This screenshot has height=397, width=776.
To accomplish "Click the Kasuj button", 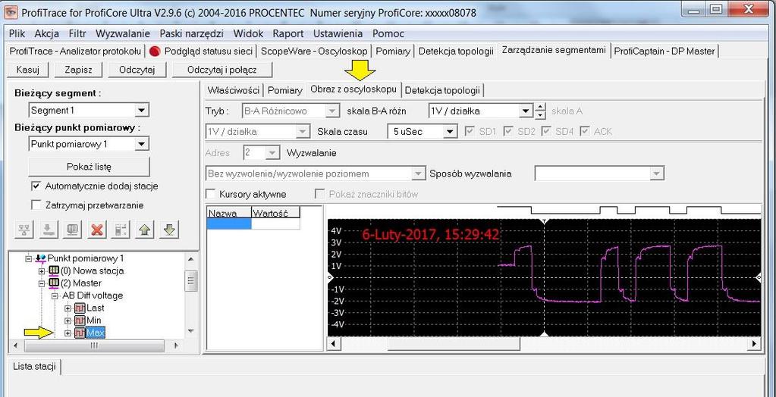I will point(28,70).
